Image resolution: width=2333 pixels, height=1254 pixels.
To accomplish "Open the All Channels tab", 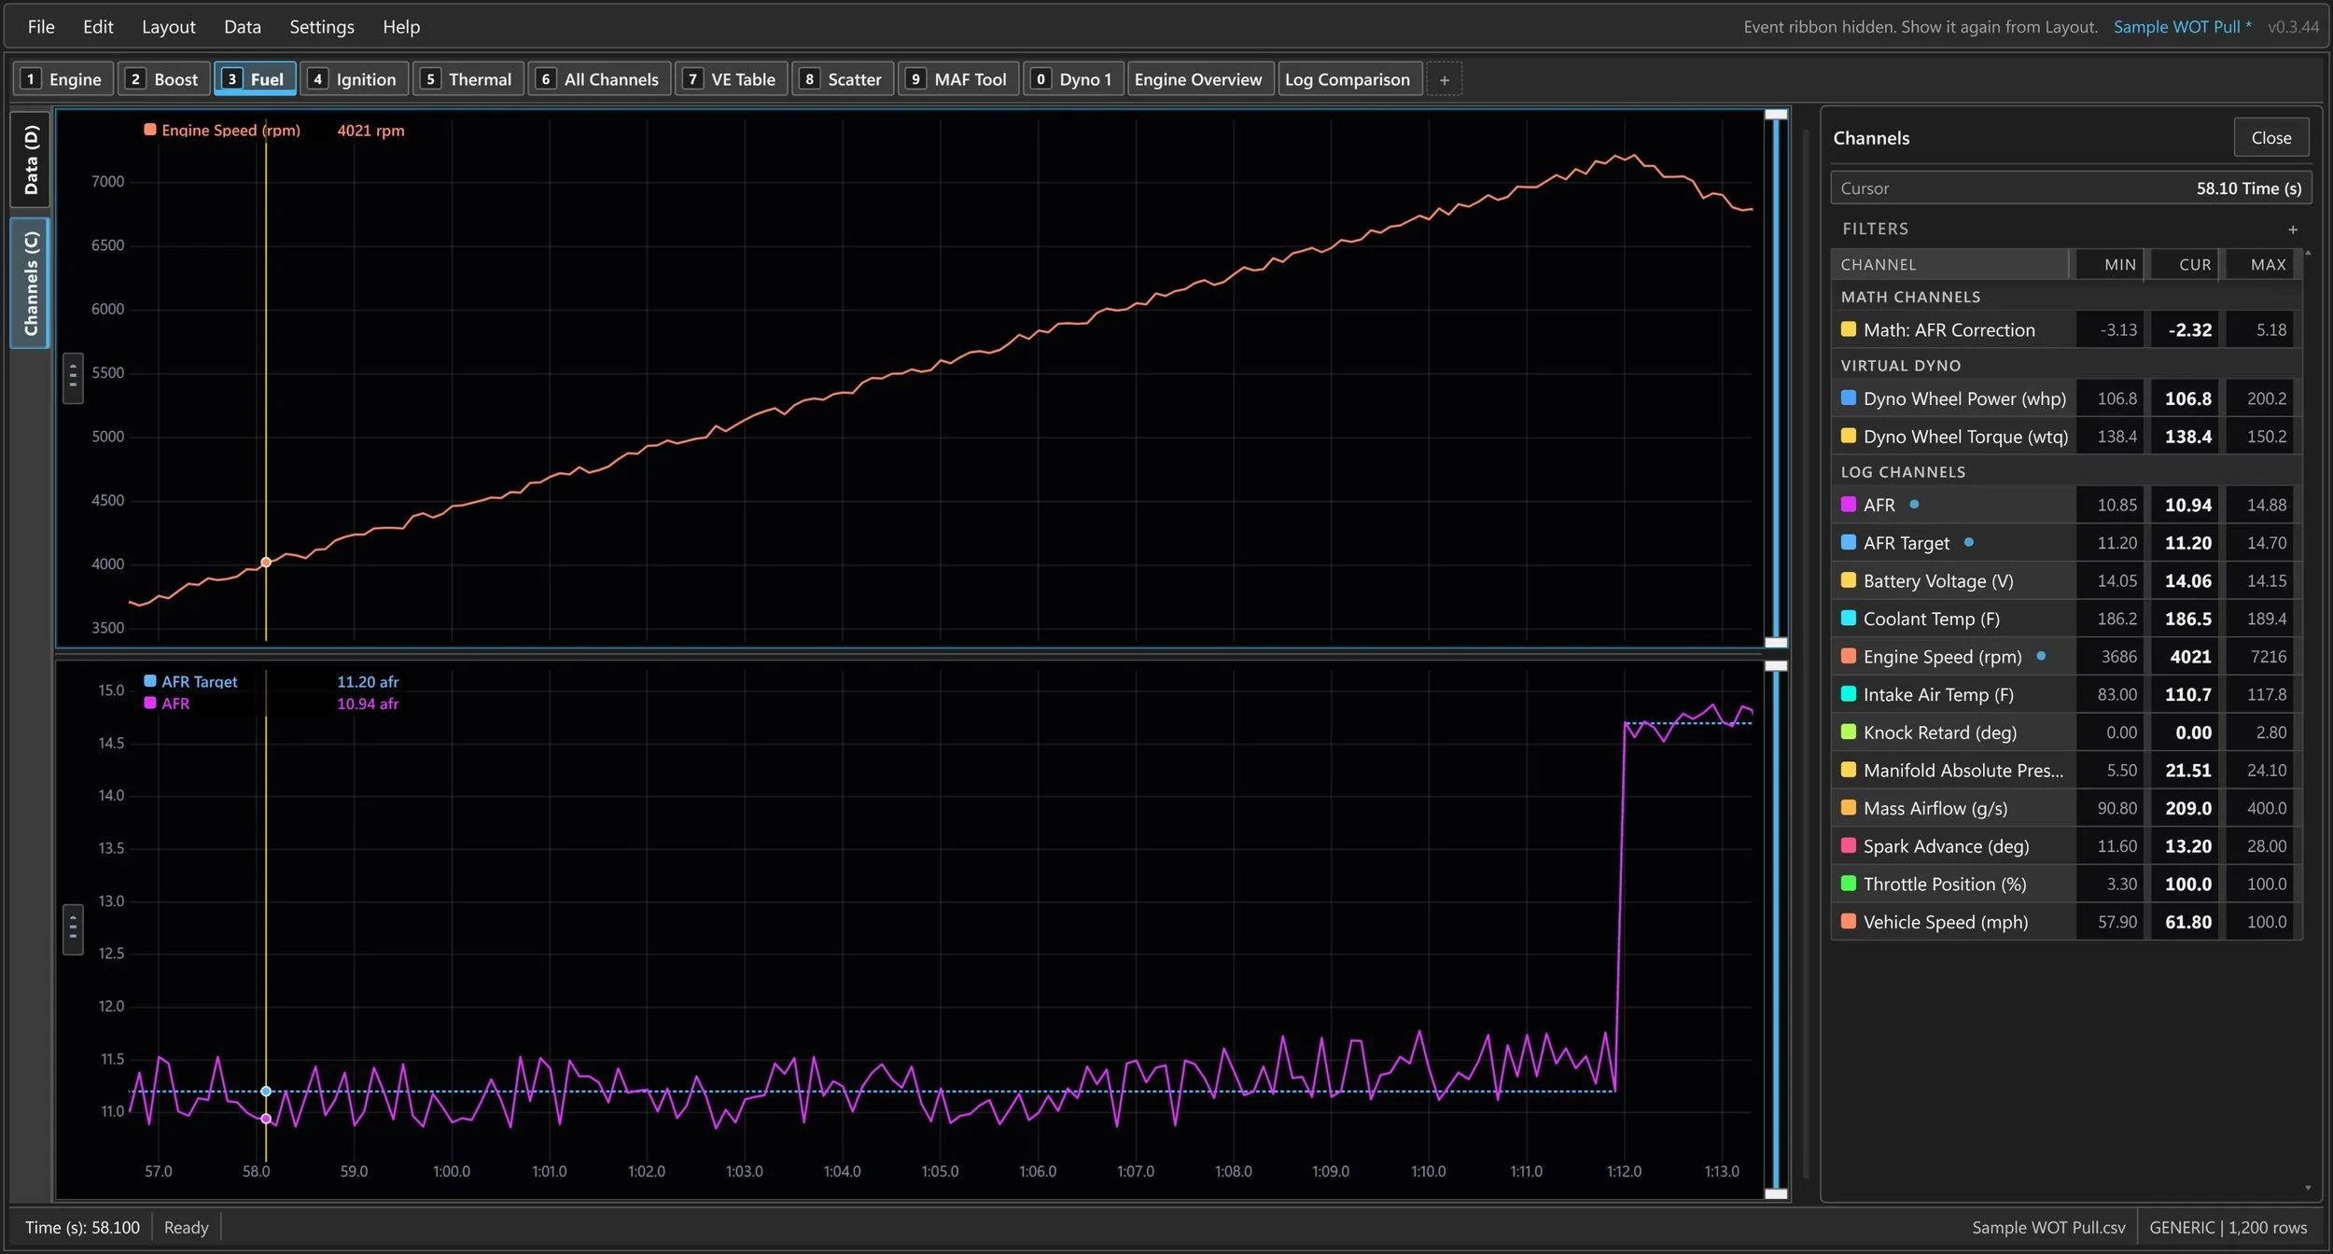I will click(x=599, y=79).
